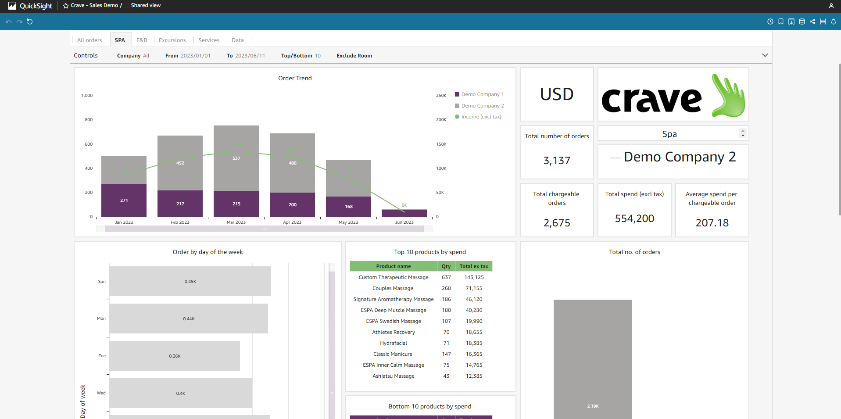Click the Crave logo image

673,95
